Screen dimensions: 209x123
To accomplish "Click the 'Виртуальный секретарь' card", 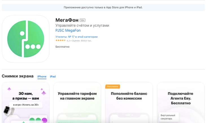I will pyautogui.click(x=169, y=117).
